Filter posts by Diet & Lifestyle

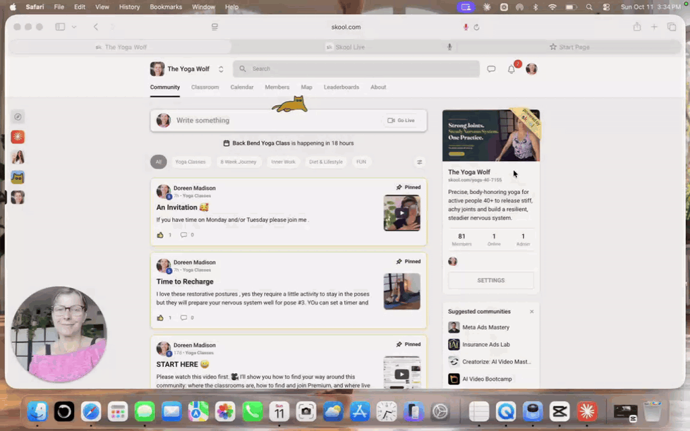click(326, 162)
